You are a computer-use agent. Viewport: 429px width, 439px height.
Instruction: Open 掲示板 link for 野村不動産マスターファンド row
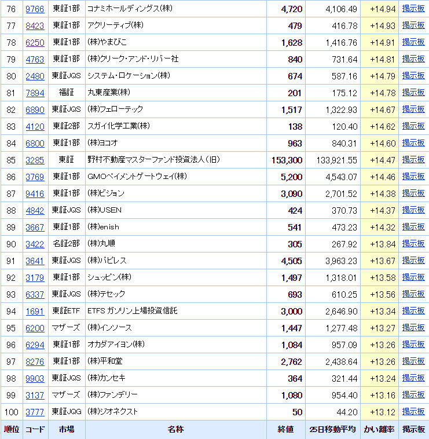click(413, 160)
